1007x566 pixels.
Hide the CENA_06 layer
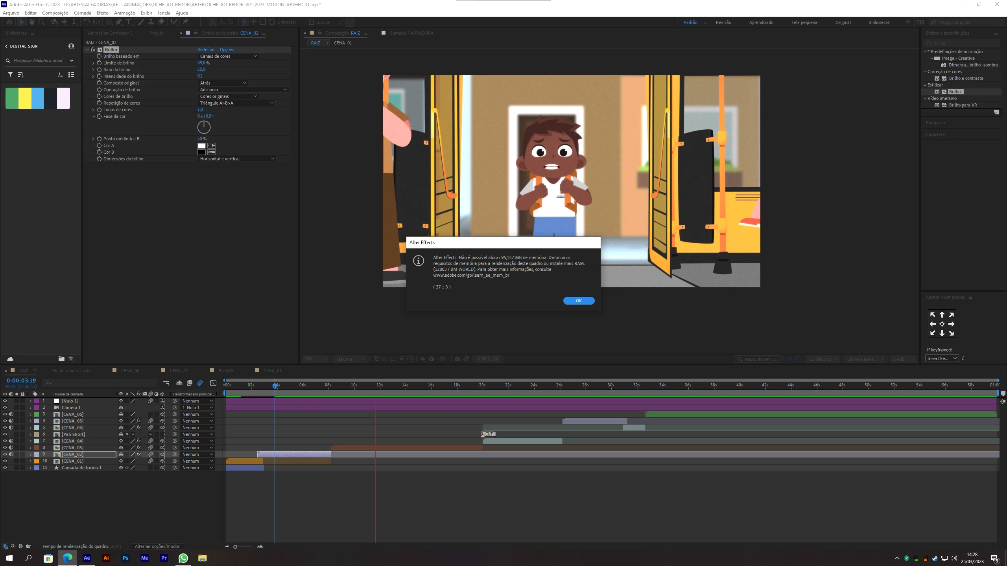click(5, 414)
